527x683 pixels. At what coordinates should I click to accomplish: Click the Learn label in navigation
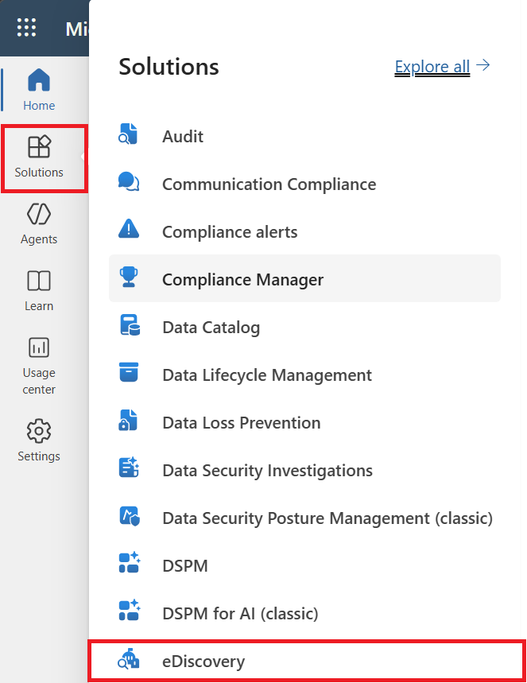39,306
